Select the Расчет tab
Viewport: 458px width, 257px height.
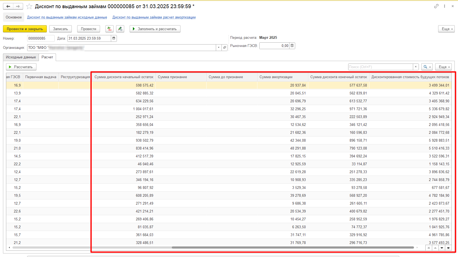(47, 57)
